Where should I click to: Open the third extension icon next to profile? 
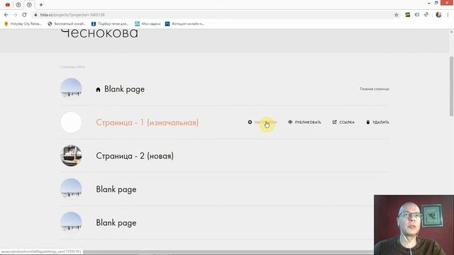426,15
